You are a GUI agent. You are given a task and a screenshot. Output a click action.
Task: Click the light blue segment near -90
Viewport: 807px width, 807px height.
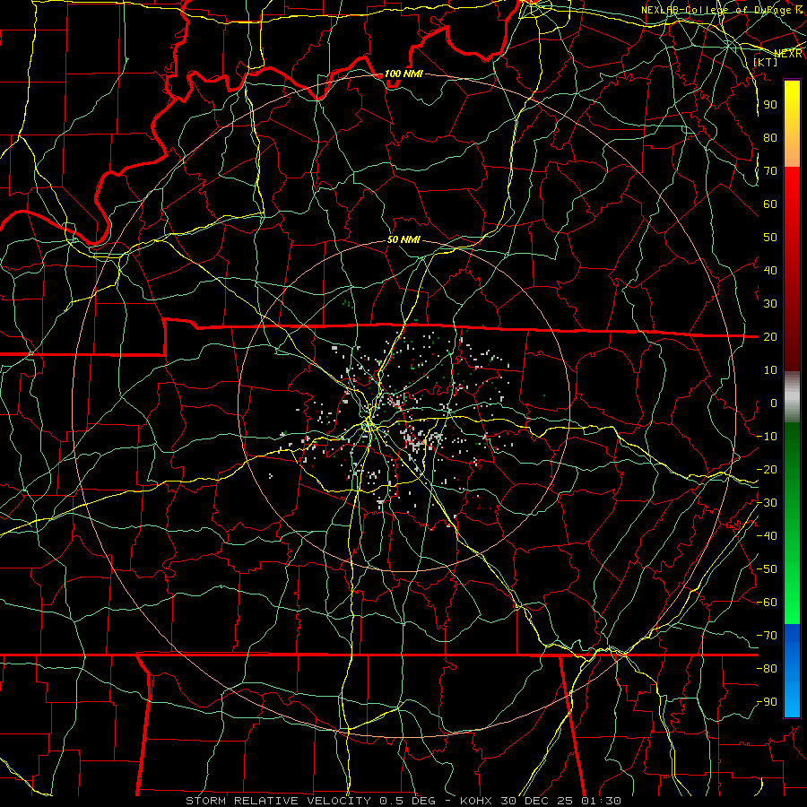click(x=792, y=700)
